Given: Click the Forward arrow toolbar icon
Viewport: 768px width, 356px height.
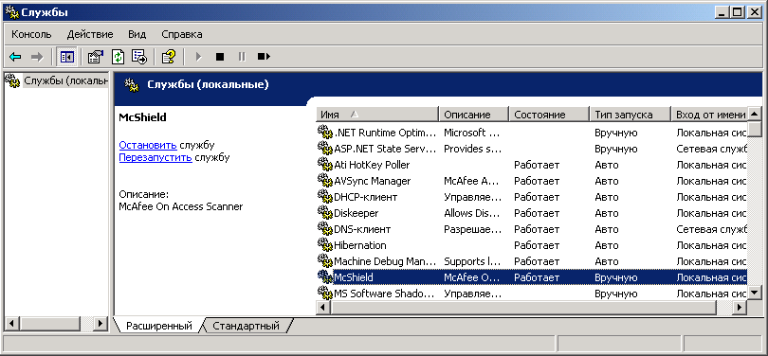Looking at the screenshot, I should [37, 57].
